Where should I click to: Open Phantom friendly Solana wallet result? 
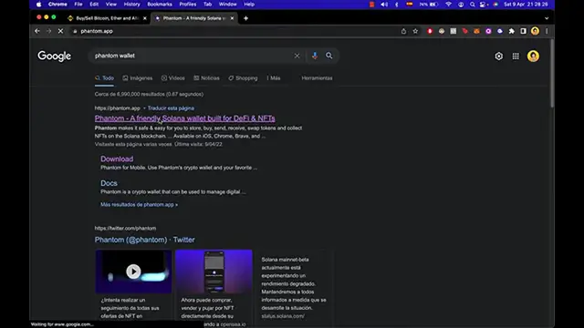184,118
